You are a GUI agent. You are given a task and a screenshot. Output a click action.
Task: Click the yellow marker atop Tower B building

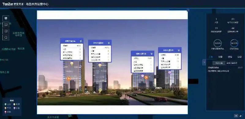[100, 65]
